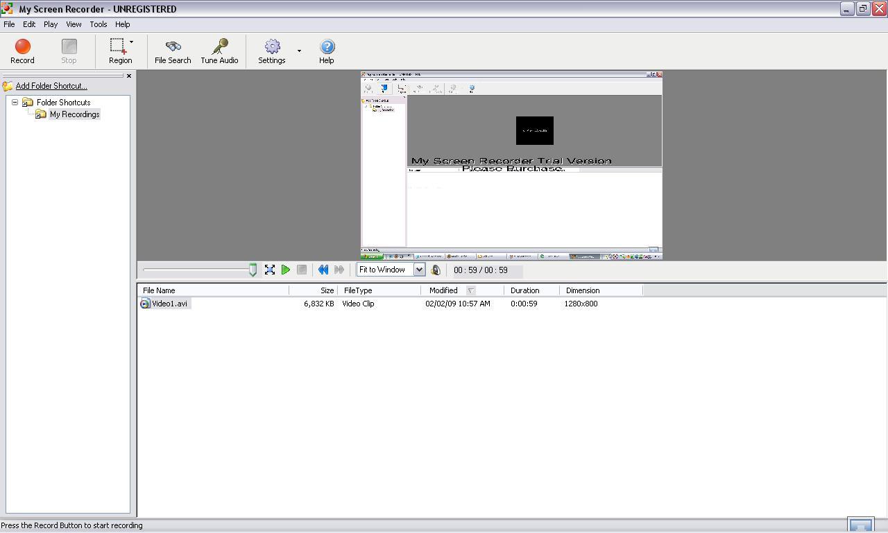This screenshot has height=533, width=888.
Task: Mute playback with the speaker icon
Action: click(436, 270)
